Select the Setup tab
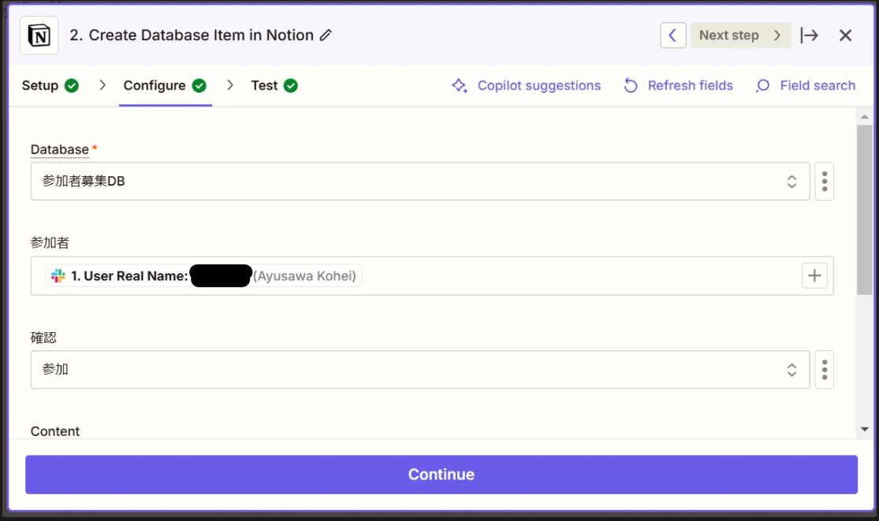879x521 pixels. pyautogui.click(x=41, y=85)
